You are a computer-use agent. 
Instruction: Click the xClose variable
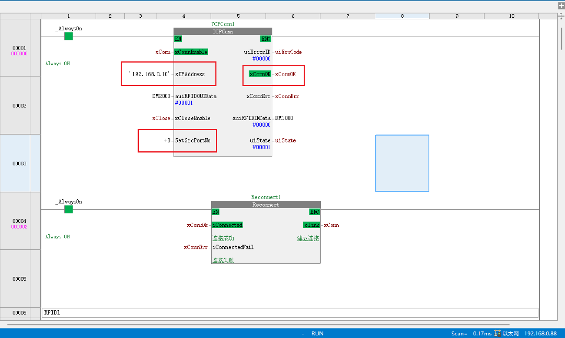(161, 118)
